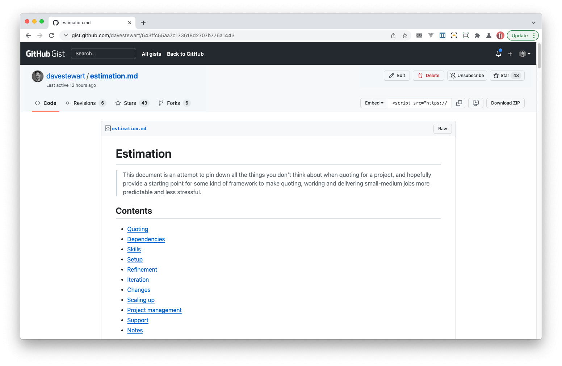562x366 pixels.
Task: Click the CRX extension icon in toolbar
Action: point(419,35)
